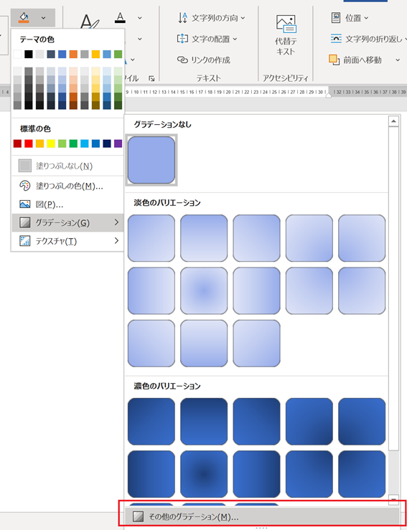407x530 pixels.
Task: Choose 塗りつぶしなし no fill option
Action: 67,166
